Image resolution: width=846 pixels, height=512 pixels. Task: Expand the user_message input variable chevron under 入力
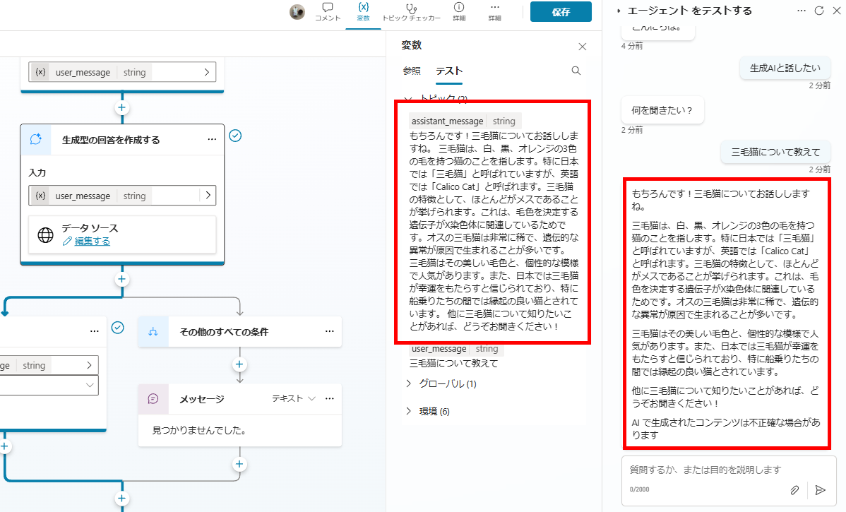tap(208, 196)
